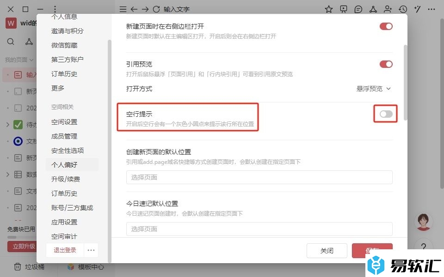Toggle 新建页面时在右侧边栏打开 switch
Screen dimensions: 444x277
tap(386, 26)
